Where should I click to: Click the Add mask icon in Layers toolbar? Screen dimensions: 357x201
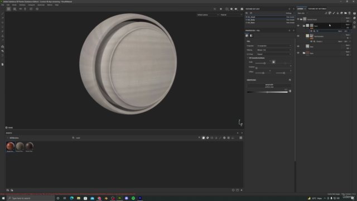(x=330, y=13)
